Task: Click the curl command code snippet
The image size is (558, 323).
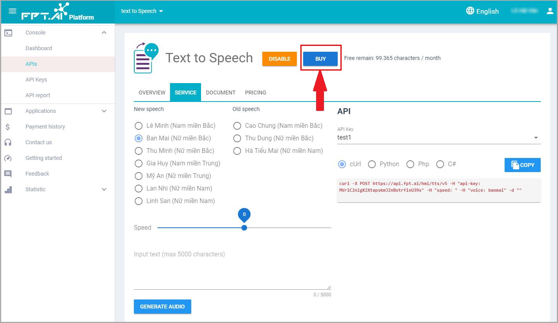Action: point(439,190)
